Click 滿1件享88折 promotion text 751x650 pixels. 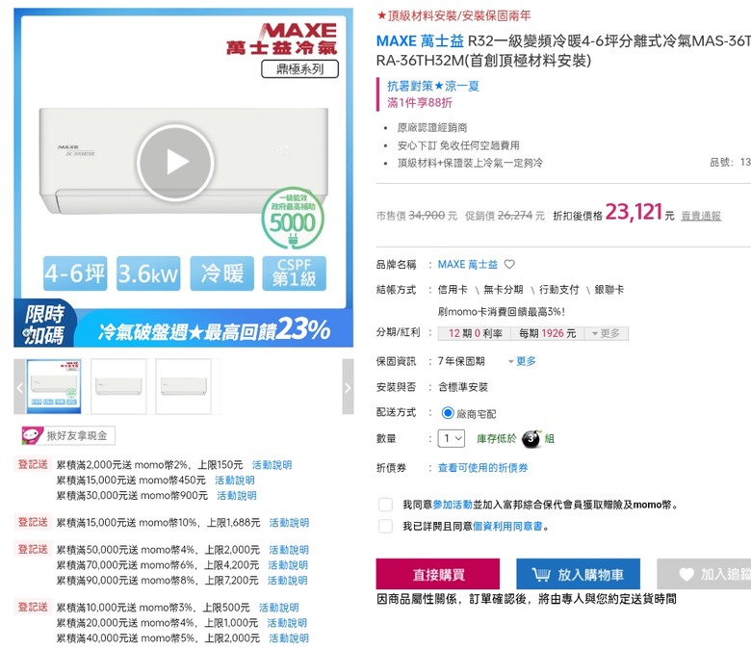pyautogui.click(x=420, y=102)
